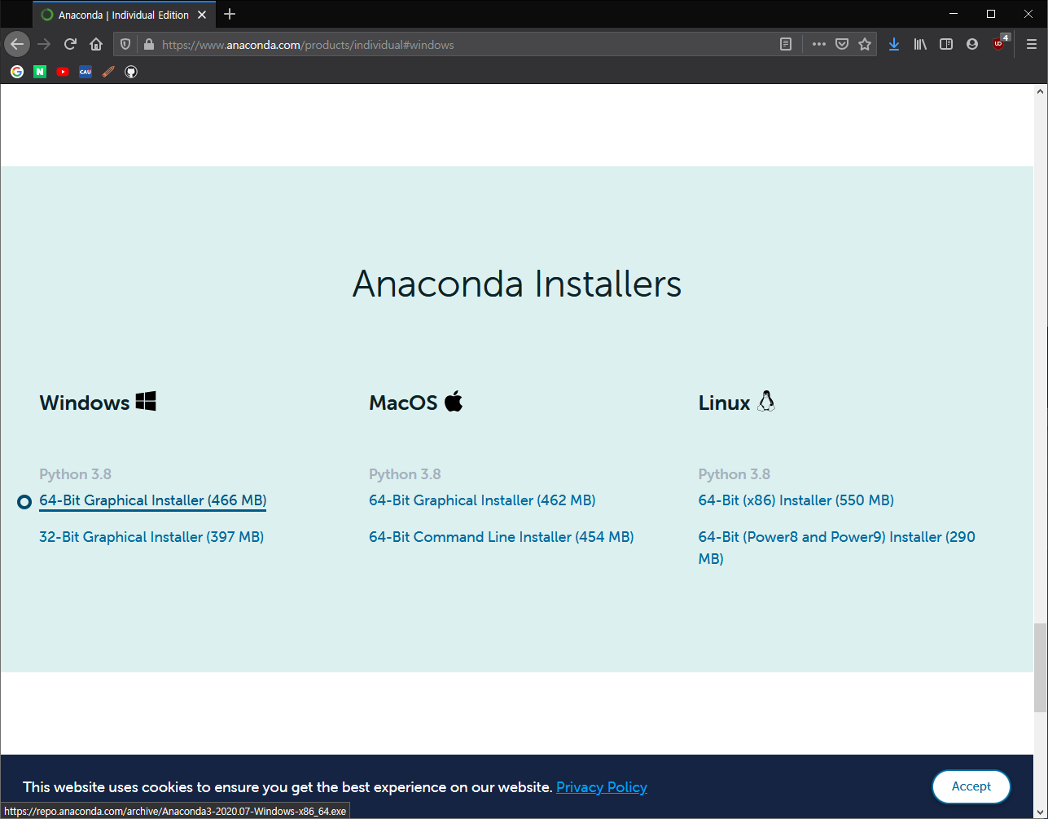Download Linux Power8 and Power9 Installer
This screenshot has height=819, width=1048.
pos(836,548)
